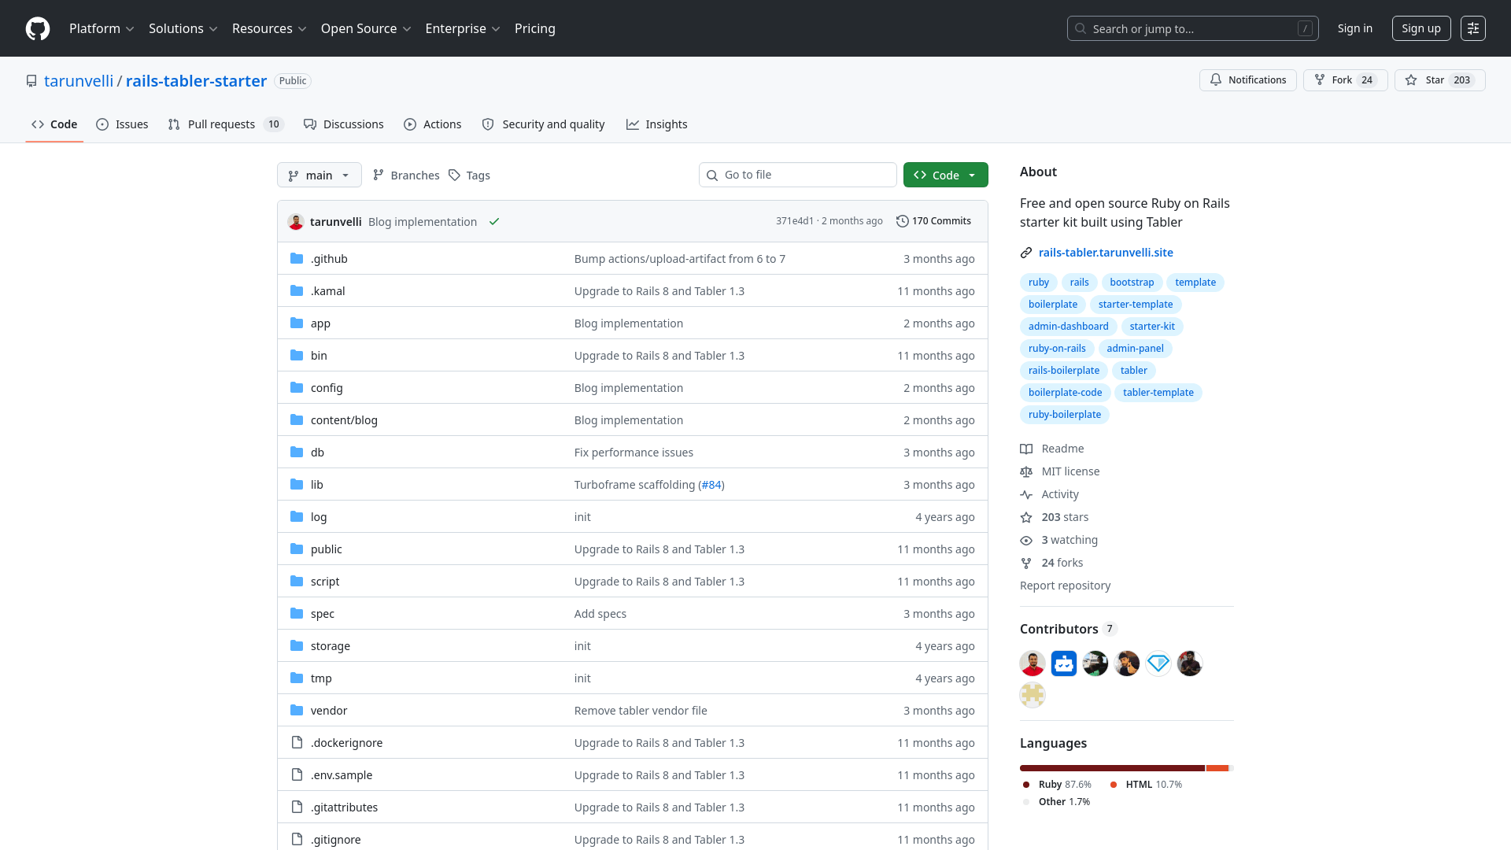Open the content/blog folder

click(x=344, y=420)
